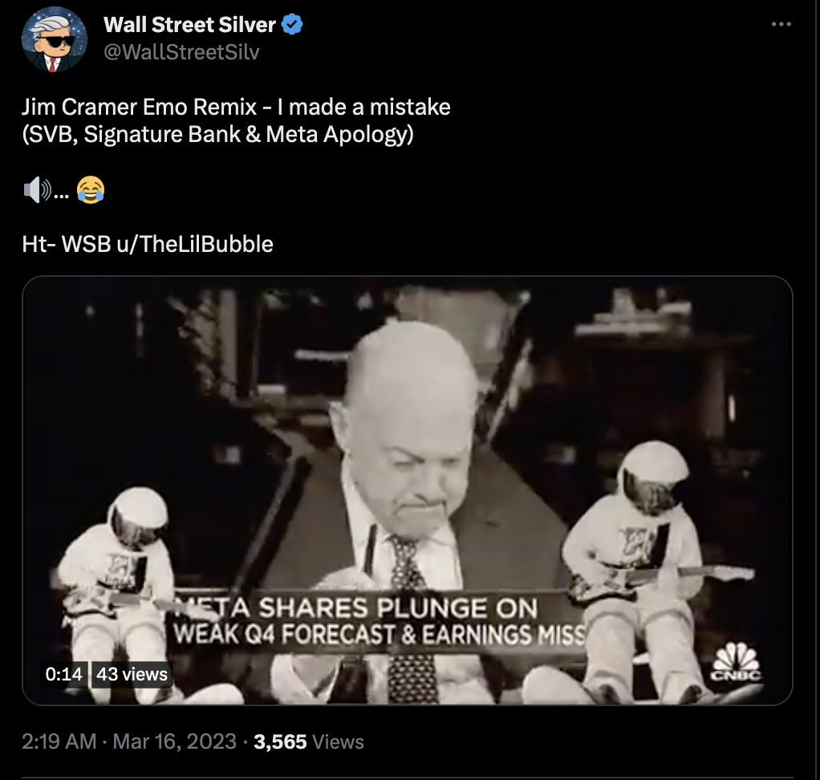Click the META SHARES PLUNGE ON headline banner
This screenshot has height=780, width=820.
tap(355, 608)
